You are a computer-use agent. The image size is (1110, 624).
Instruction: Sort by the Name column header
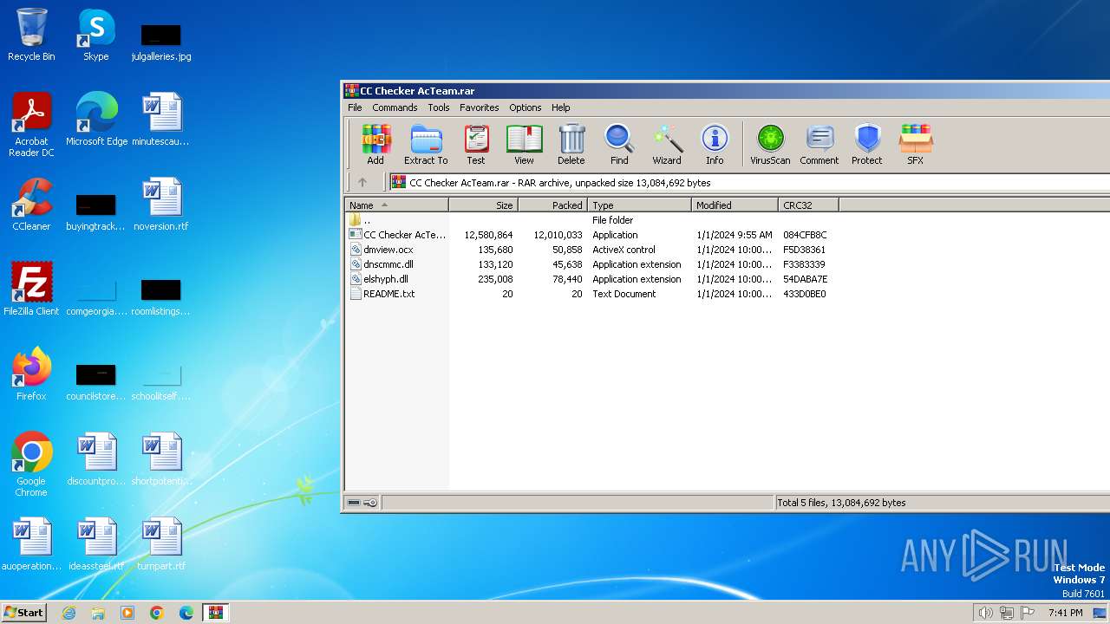point(397,205)
